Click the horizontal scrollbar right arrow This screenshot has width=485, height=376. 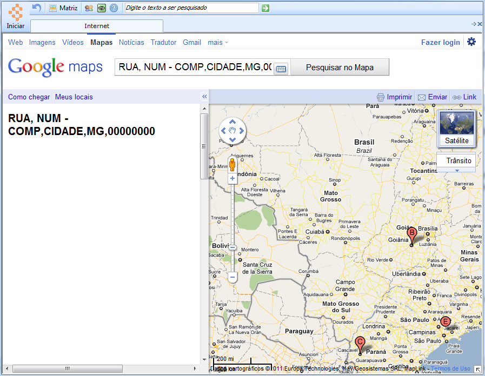(195, 368)
